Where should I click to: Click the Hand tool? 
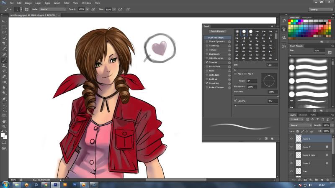tap(4, 121)
